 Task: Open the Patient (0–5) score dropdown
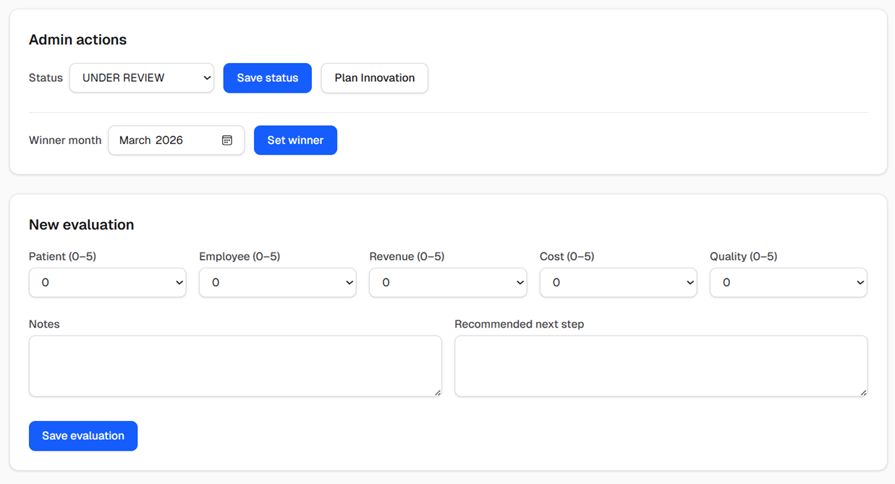107,283
